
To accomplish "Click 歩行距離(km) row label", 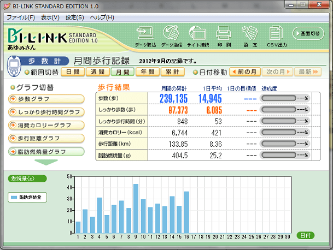I will coord(114,144).
